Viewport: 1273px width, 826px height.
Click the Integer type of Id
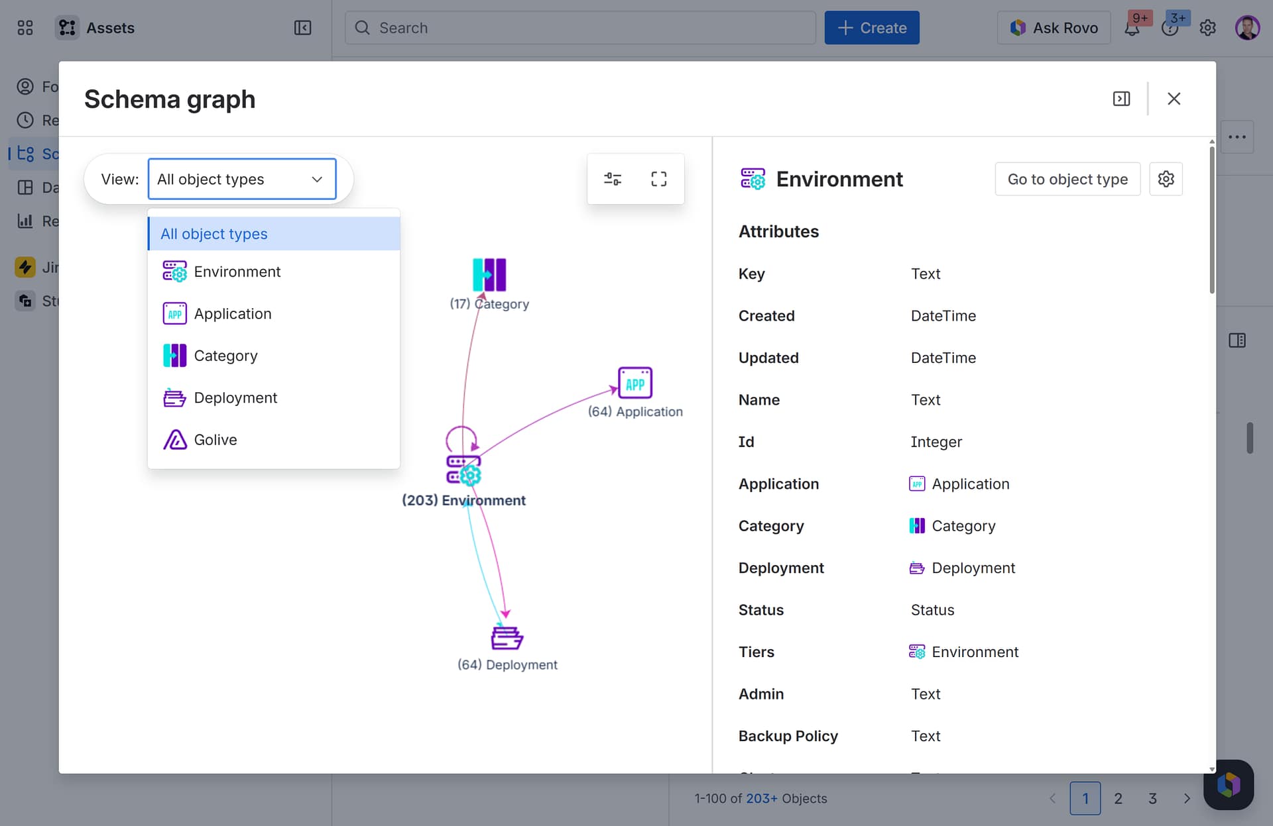pyautogui.click(x=936, y=442)
